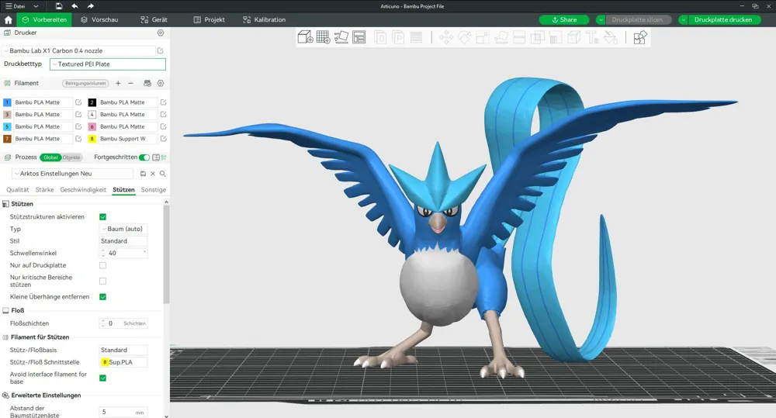Viewport: 776px width, 418px height.
Task: Select the Move tool icon
Action: 446,37
